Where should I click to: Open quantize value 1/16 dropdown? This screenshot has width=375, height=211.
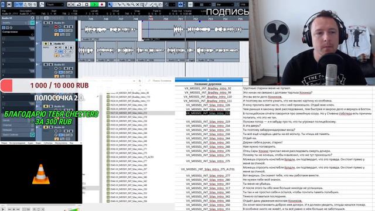tap(243, 5)
